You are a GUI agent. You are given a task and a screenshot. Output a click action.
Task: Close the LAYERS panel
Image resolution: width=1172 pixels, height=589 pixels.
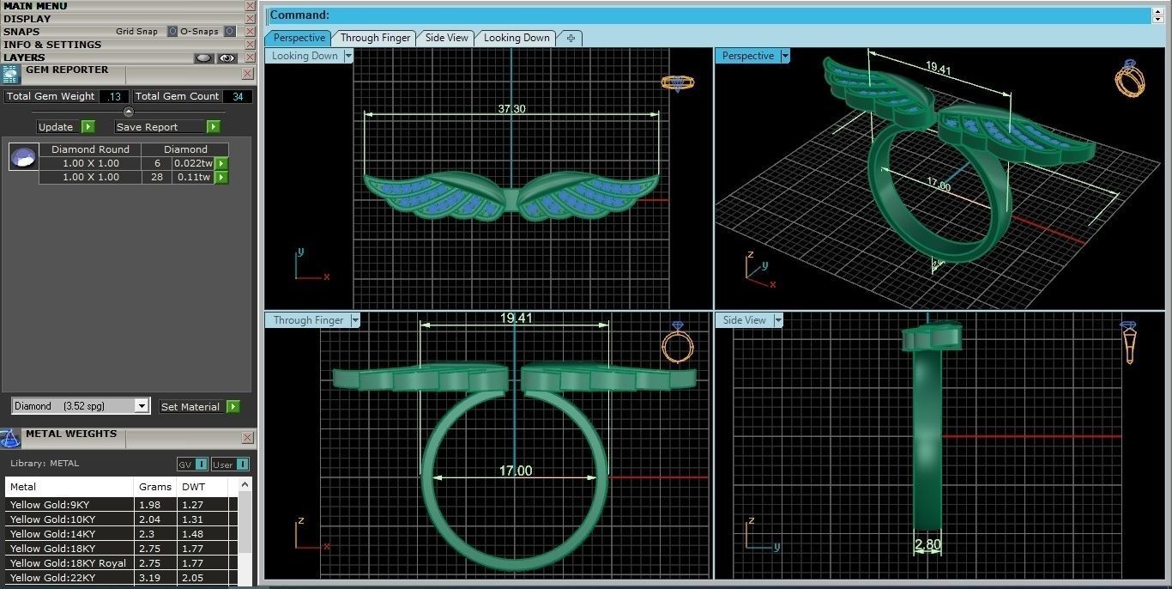(x=250, y=58)
